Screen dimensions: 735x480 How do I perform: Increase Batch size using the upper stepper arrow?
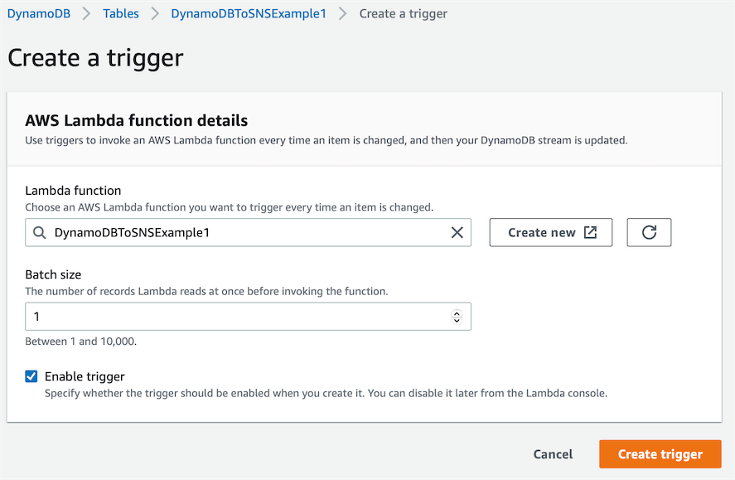[457, 313]
